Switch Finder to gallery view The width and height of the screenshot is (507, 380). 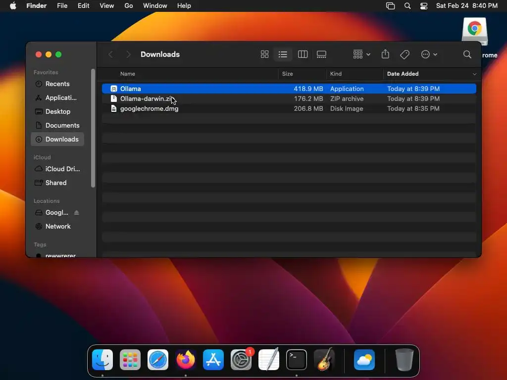point(321,54)
